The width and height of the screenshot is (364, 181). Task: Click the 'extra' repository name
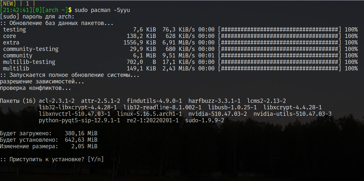pos(11,42)
